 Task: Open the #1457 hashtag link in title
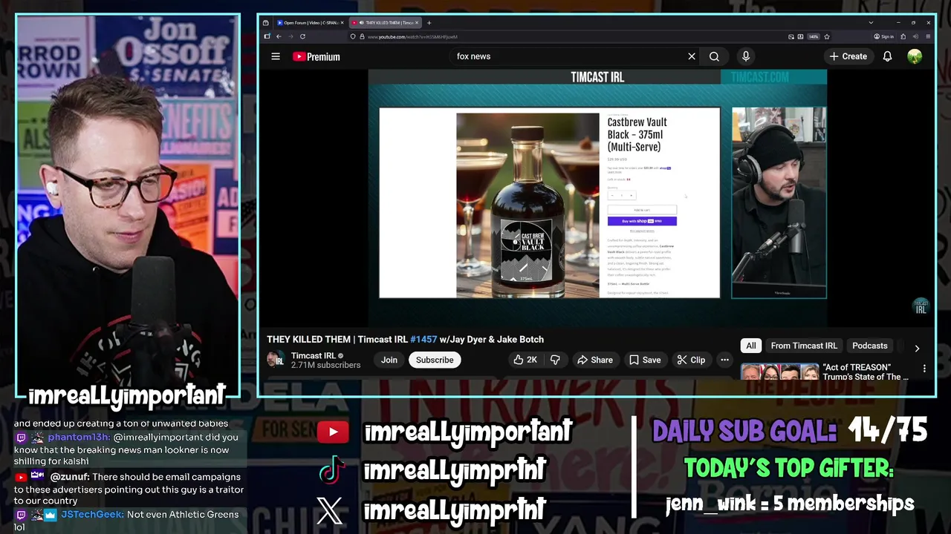coord(423,339)
